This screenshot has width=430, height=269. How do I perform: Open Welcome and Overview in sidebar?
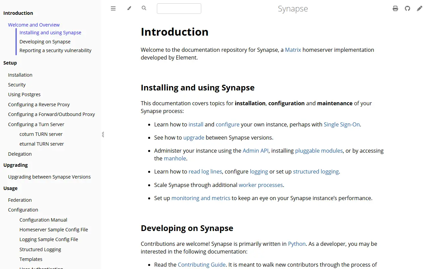coord(34,25)
